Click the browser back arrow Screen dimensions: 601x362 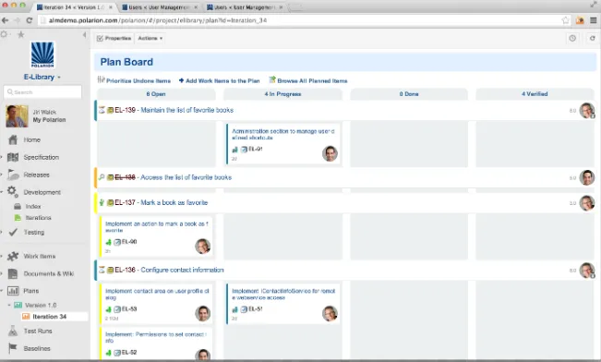5,20
